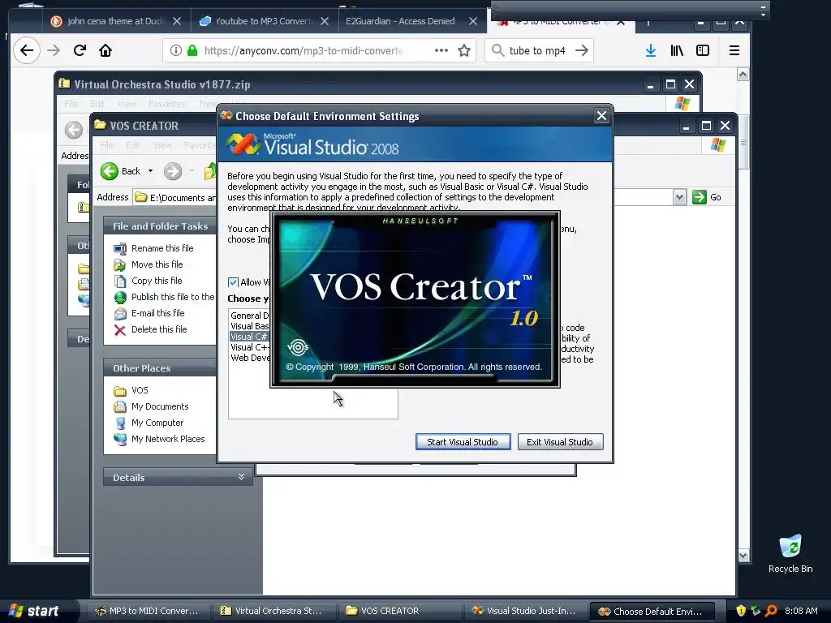Click Delete this file task

[159, 329]
